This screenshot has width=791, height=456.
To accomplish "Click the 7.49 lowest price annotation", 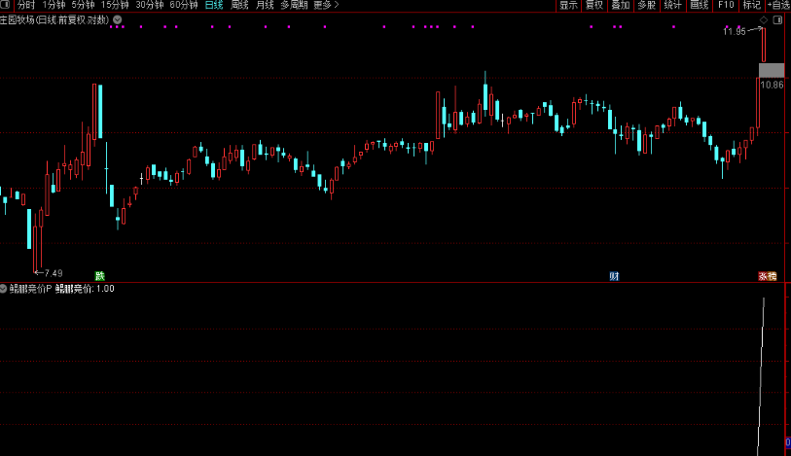I will point(53,273).
